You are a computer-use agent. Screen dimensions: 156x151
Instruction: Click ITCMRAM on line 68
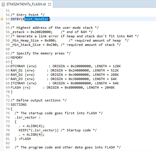pos(18,83)
